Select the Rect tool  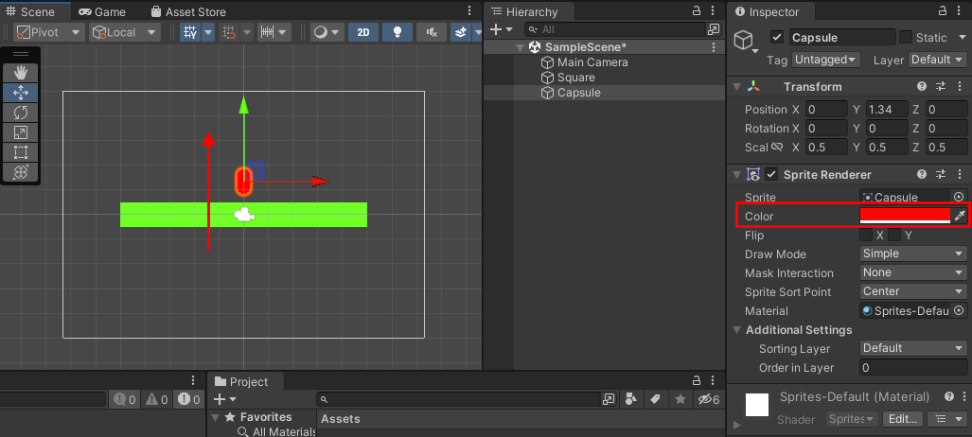coord(20,152)
